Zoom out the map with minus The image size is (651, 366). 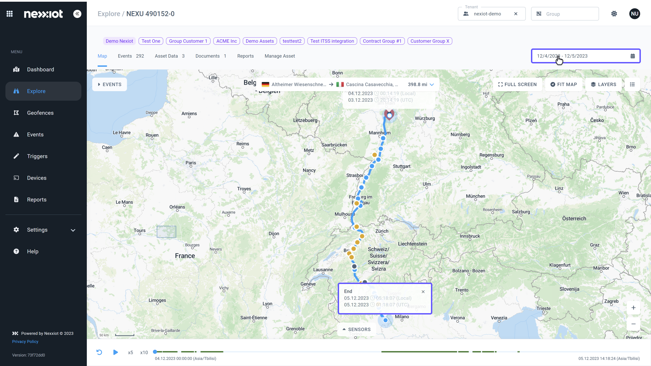point(633,324)
